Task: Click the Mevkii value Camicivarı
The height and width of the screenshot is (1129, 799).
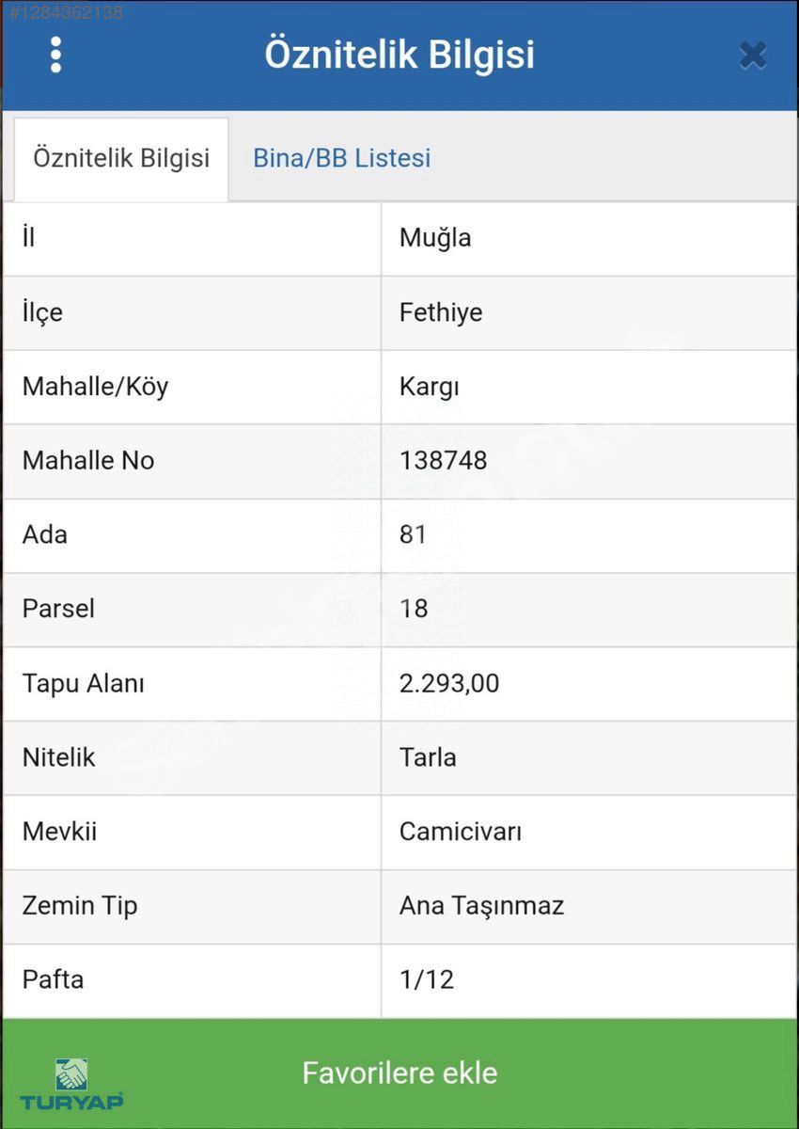Action: click(x=461, y=832)
